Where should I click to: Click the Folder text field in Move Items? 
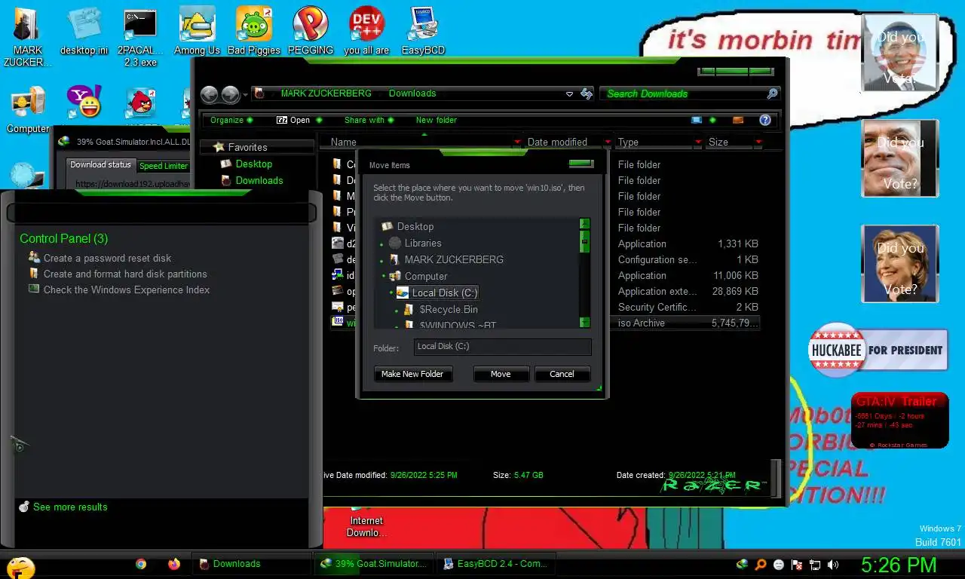point(502,347)
